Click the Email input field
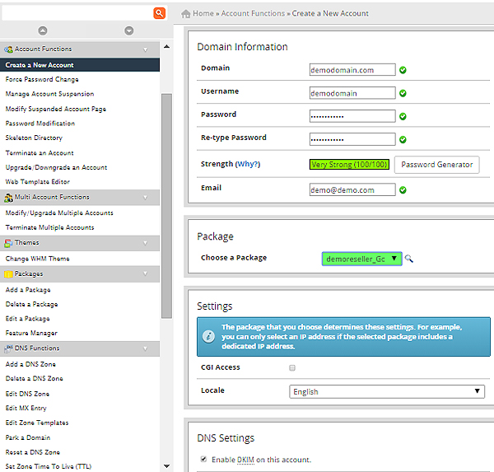 click(352, 189)
